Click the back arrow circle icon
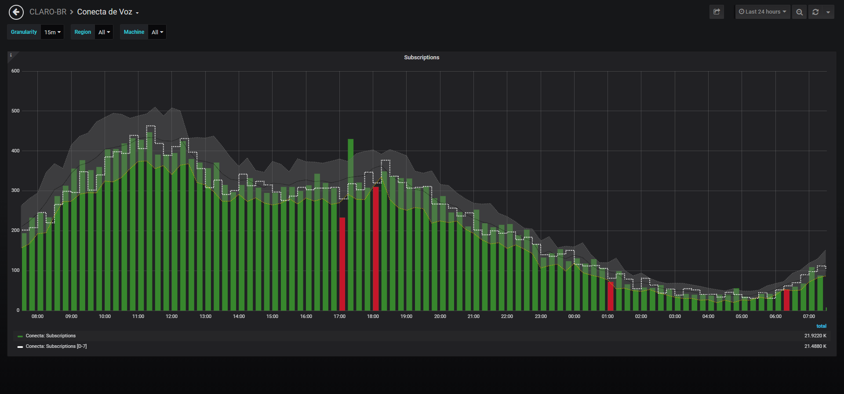 tap(16, 12)
